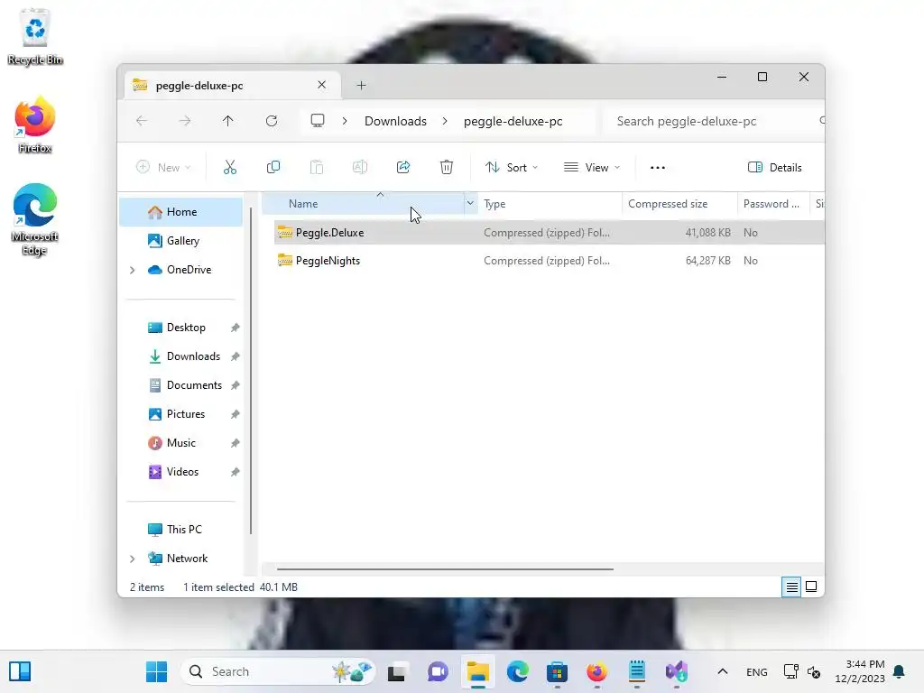Open the Sort dropdown menu
Screen dimensions: 924x693
[512, 167]
